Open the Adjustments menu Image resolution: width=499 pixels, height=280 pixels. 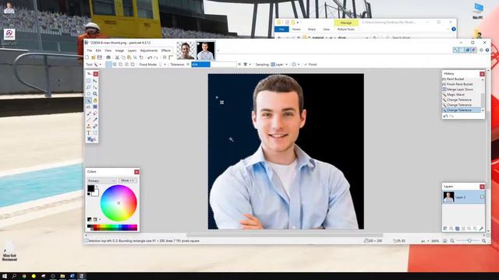149,51
